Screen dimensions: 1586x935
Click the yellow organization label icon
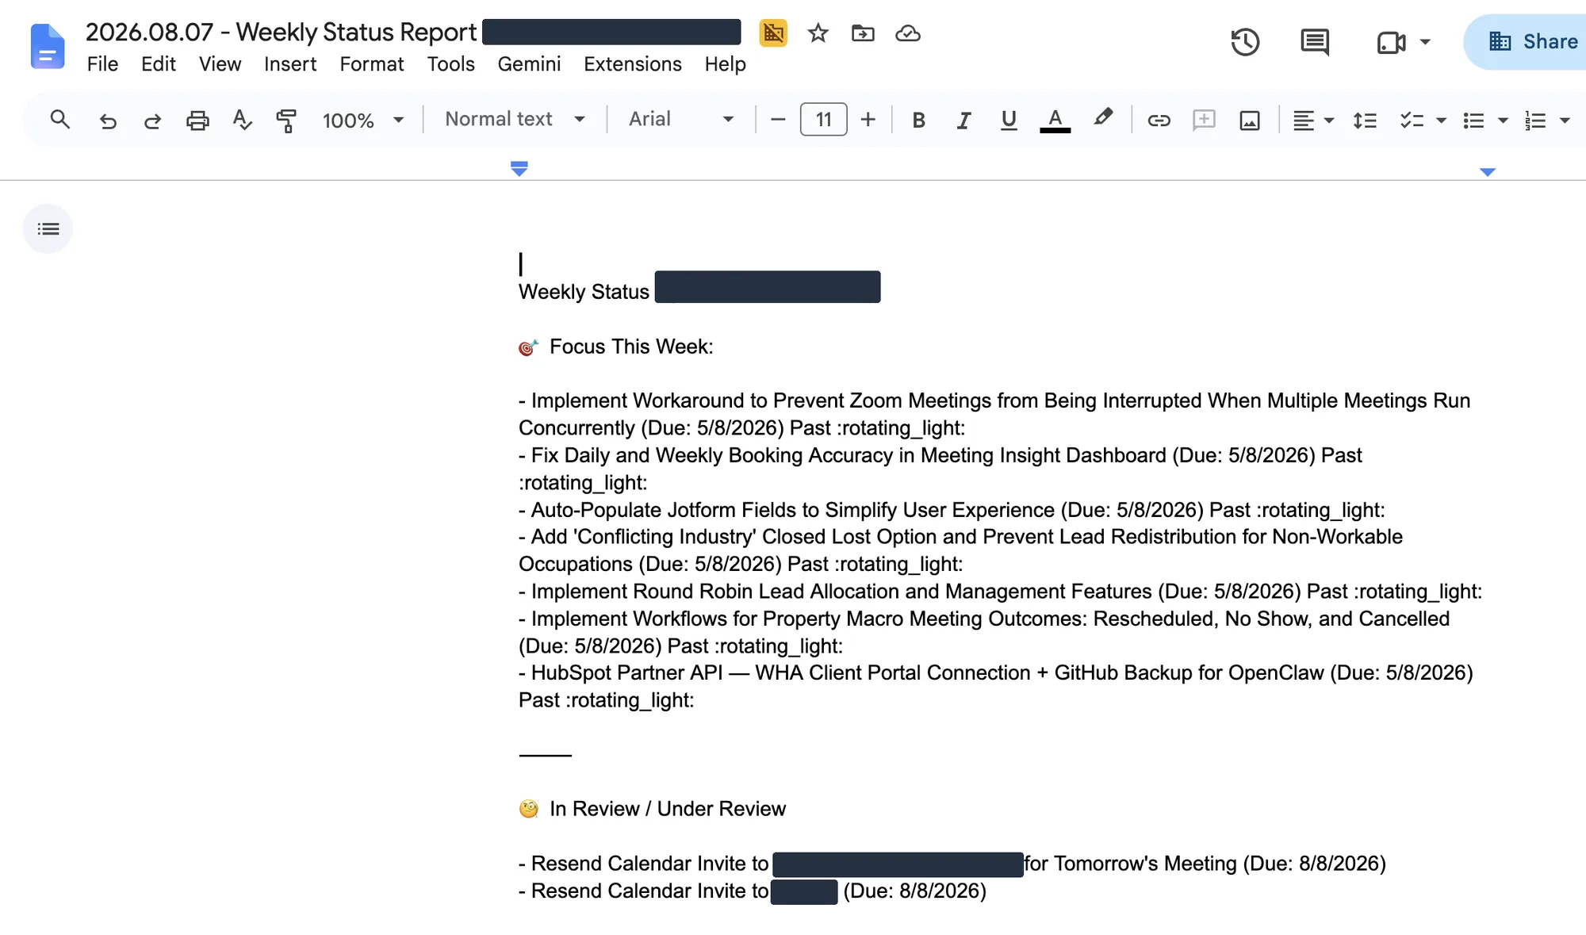pos(773,33)
